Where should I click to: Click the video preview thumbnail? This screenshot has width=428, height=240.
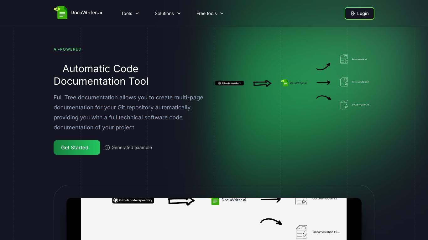[x=214, y=219]
